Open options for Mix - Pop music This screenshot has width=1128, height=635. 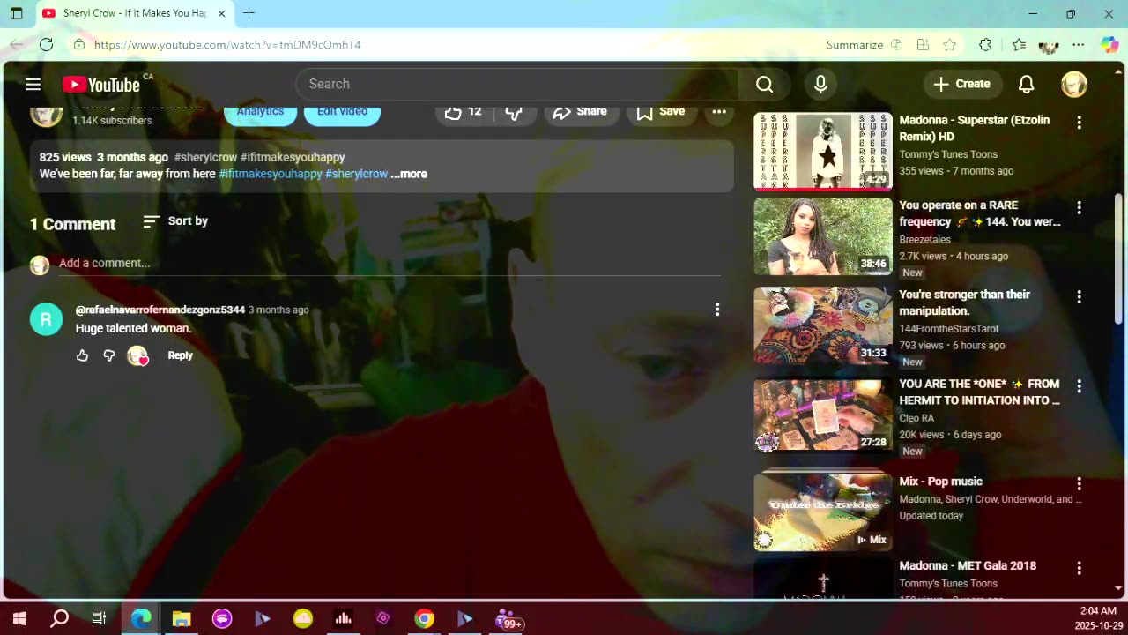pyautogui.click(x=1079, y=484)
